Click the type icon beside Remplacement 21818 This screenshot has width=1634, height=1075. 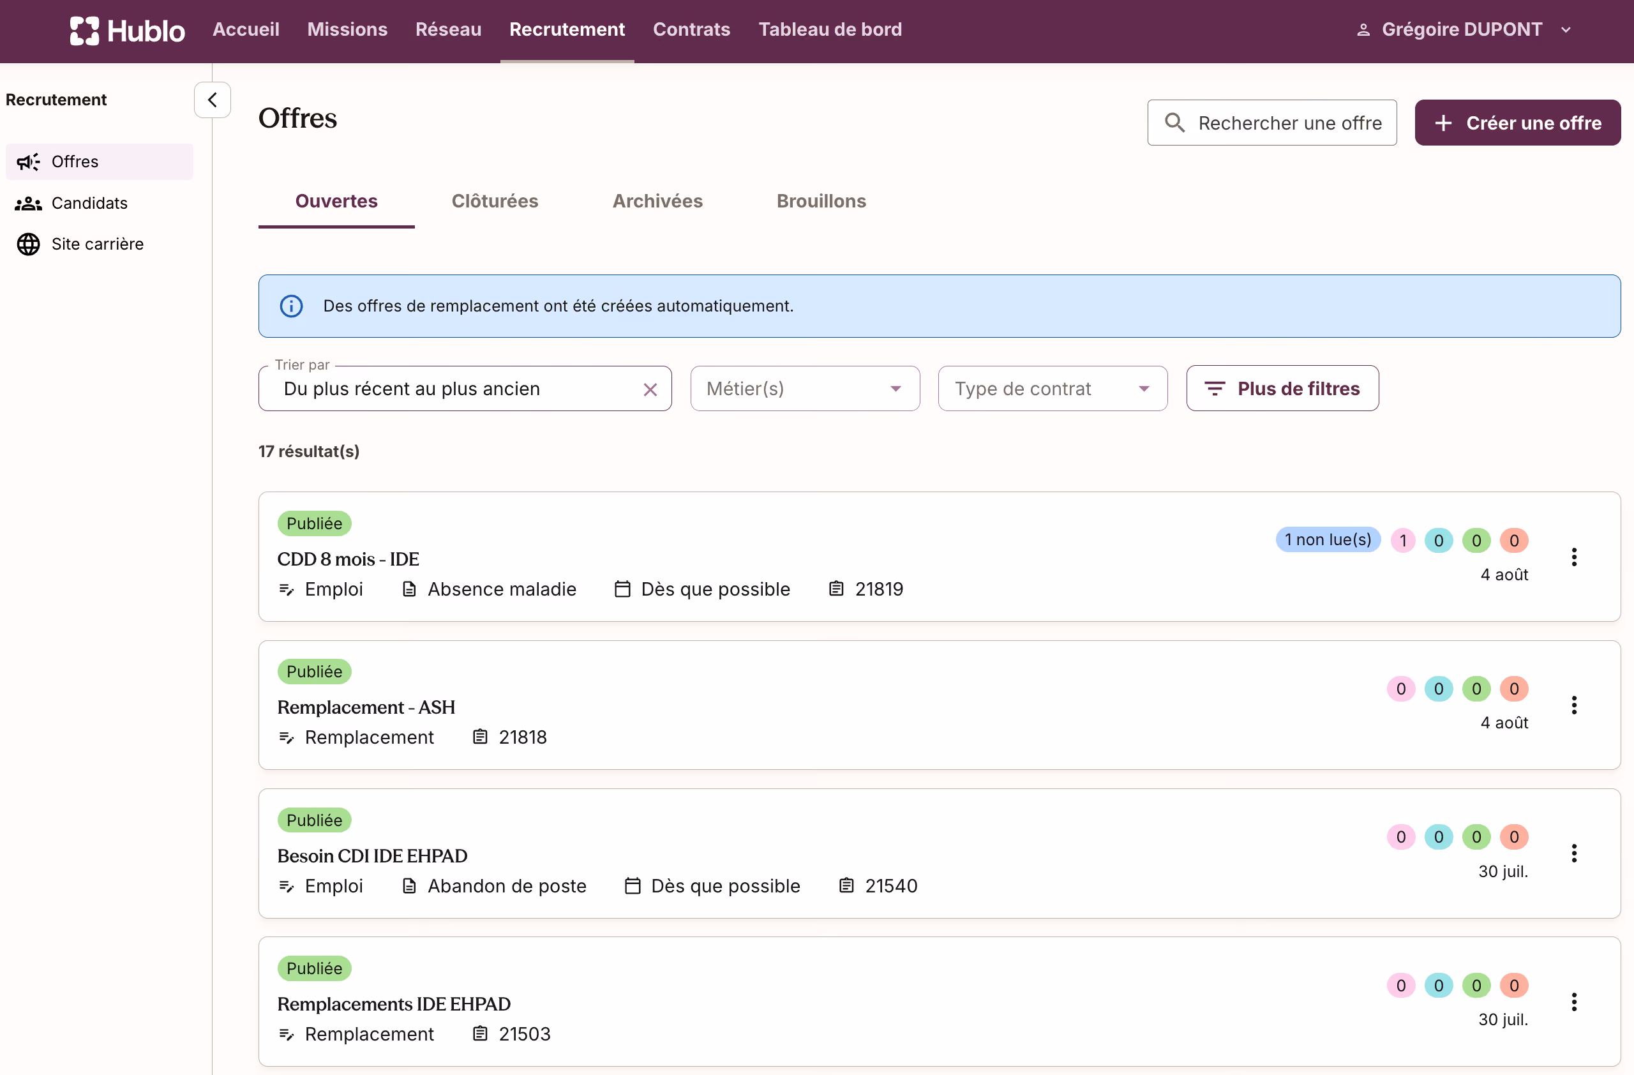287,738
